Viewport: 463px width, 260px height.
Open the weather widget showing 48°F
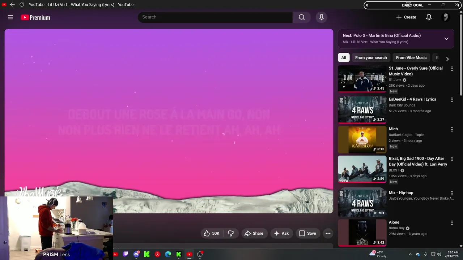378,254
